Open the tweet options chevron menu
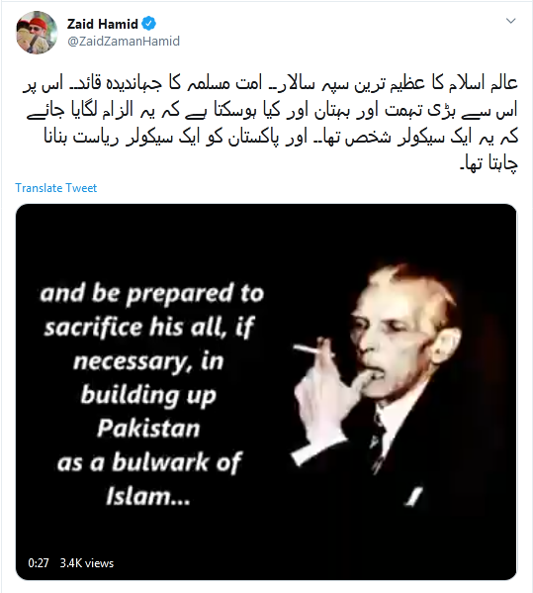This screenshot has height=593, width=533. point(510,21)
